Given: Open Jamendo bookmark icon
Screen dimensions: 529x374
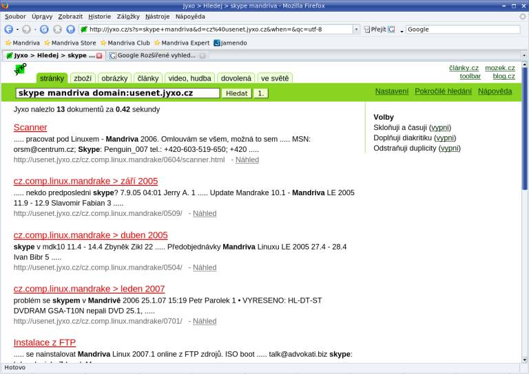Looking at the screenshot, I should [217, 43].
